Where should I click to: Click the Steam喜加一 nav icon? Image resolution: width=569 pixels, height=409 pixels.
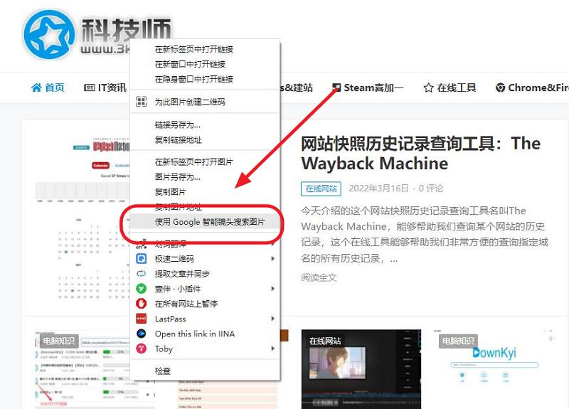coord(336,87)
